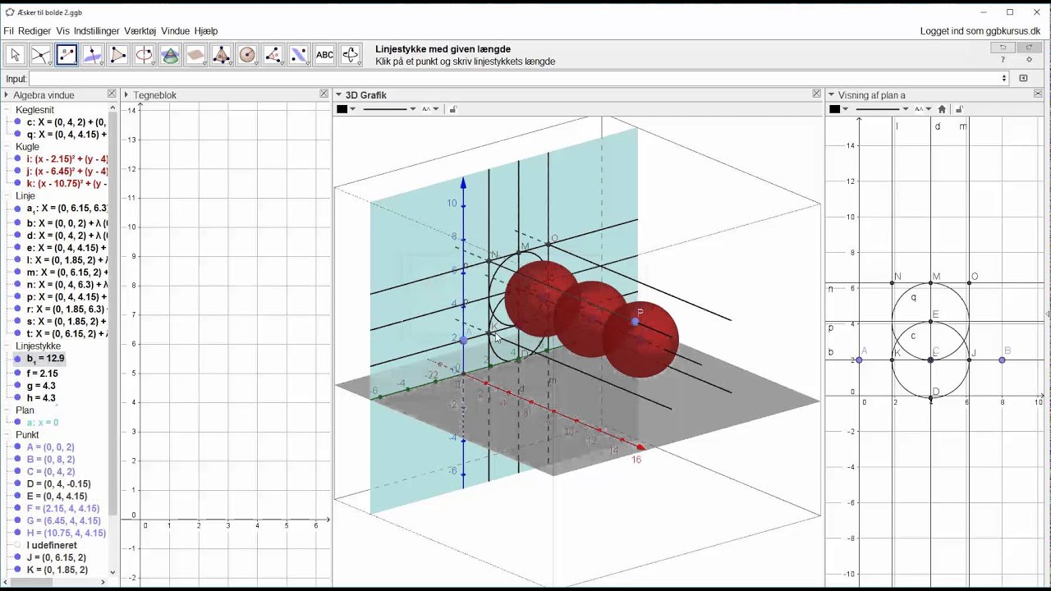
Task: Open the Værktøj menu
Action: click(x=140, y=31)
